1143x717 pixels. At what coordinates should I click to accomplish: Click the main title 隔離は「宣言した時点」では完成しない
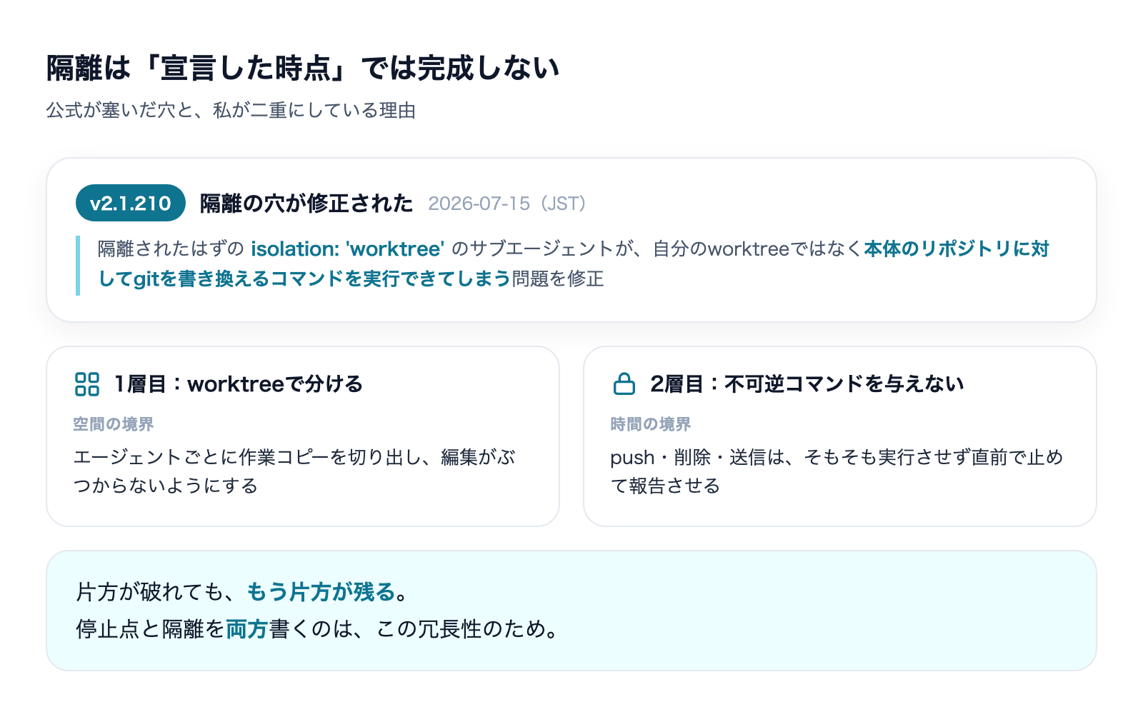pyautogui.click(x=303, y=69)
